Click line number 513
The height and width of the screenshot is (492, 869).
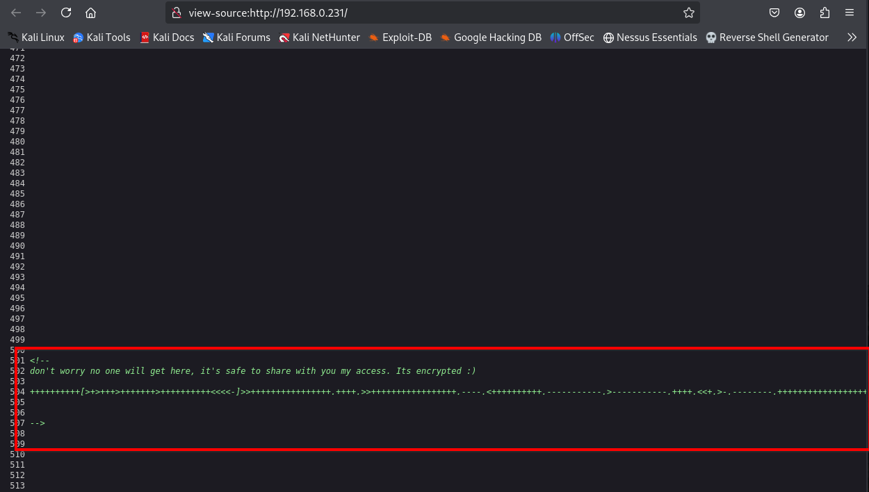point(17,486)
